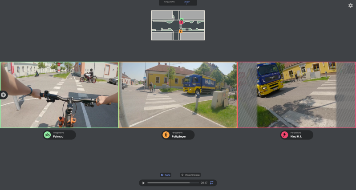Viewport: 356px width, 190px height.
Task: Select the VIDEO tab
Action: (x=186, y=2)
